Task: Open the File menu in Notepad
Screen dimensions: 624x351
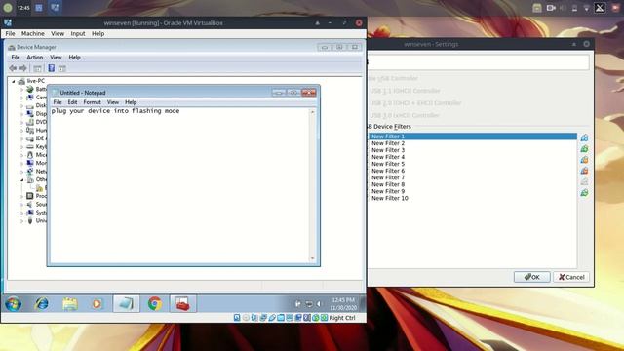Action: tap(58, 102)
